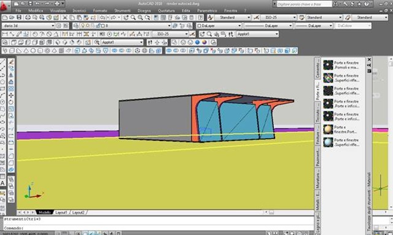Close the materials tool palette
393x235 pixels.
tap(369, 60)
